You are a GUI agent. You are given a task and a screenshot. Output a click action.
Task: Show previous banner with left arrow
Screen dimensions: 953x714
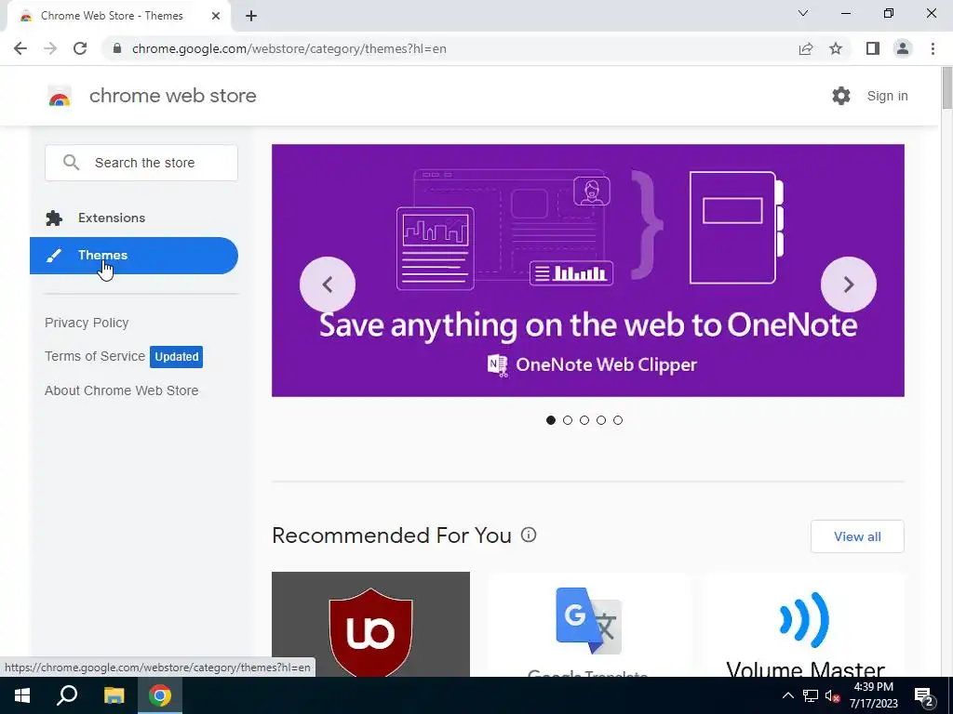pos(328,284)
